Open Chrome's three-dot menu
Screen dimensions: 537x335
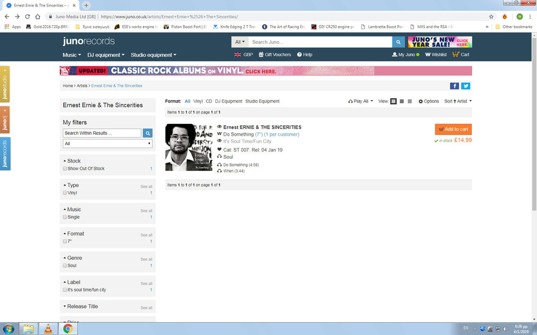[x=530, y=17]
